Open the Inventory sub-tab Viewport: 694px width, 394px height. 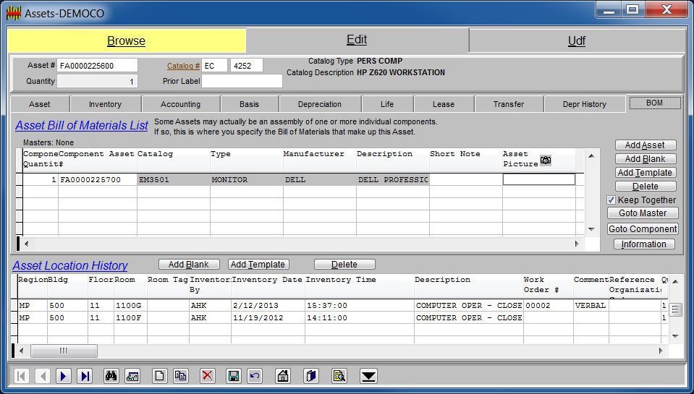(106, 104)
